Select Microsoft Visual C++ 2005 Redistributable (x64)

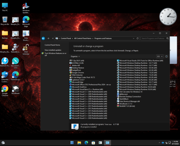[88, 92]
